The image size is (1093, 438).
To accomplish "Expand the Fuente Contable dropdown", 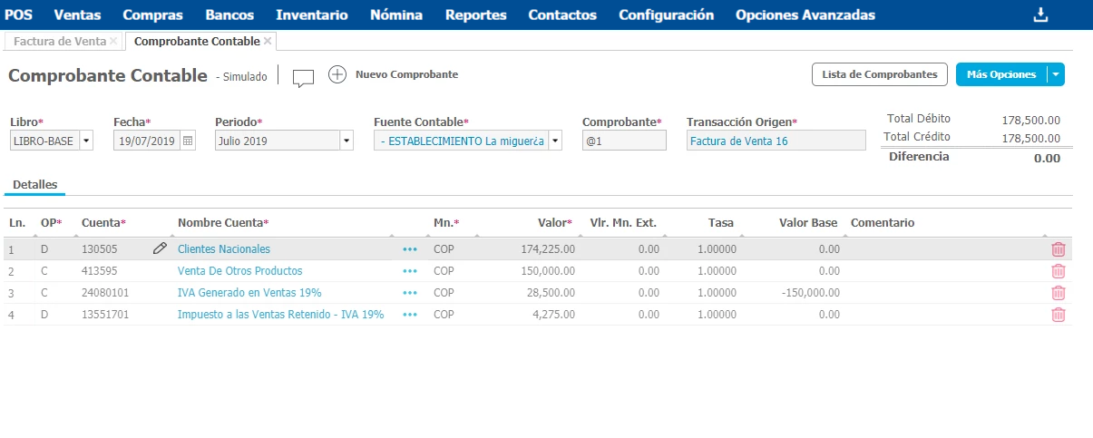I will coord(555,141).
